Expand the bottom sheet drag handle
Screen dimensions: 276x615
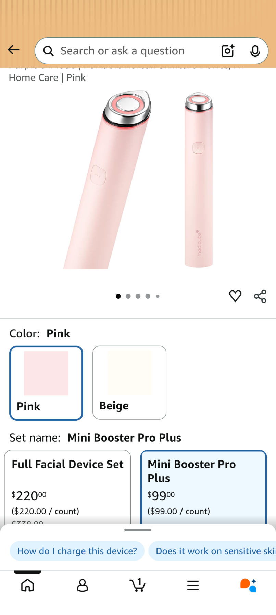[x=138, y=530]
